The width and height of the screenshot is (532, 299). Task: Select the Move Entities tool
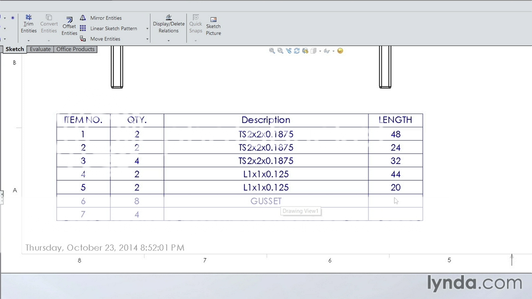(105, 39)
